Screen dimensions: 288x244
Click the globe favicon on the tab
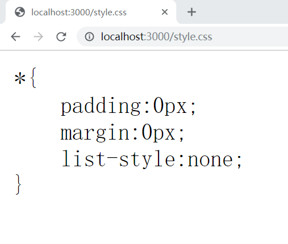point(20,12)
